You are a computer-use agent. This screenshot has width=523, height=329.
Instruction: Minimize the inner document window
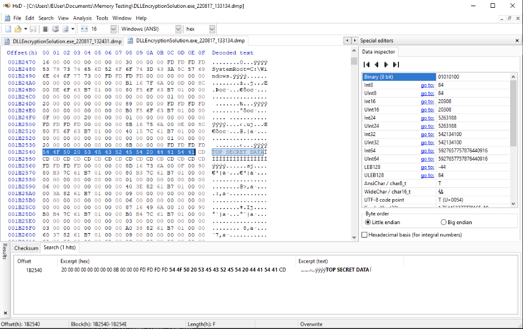tap(502, 18)
